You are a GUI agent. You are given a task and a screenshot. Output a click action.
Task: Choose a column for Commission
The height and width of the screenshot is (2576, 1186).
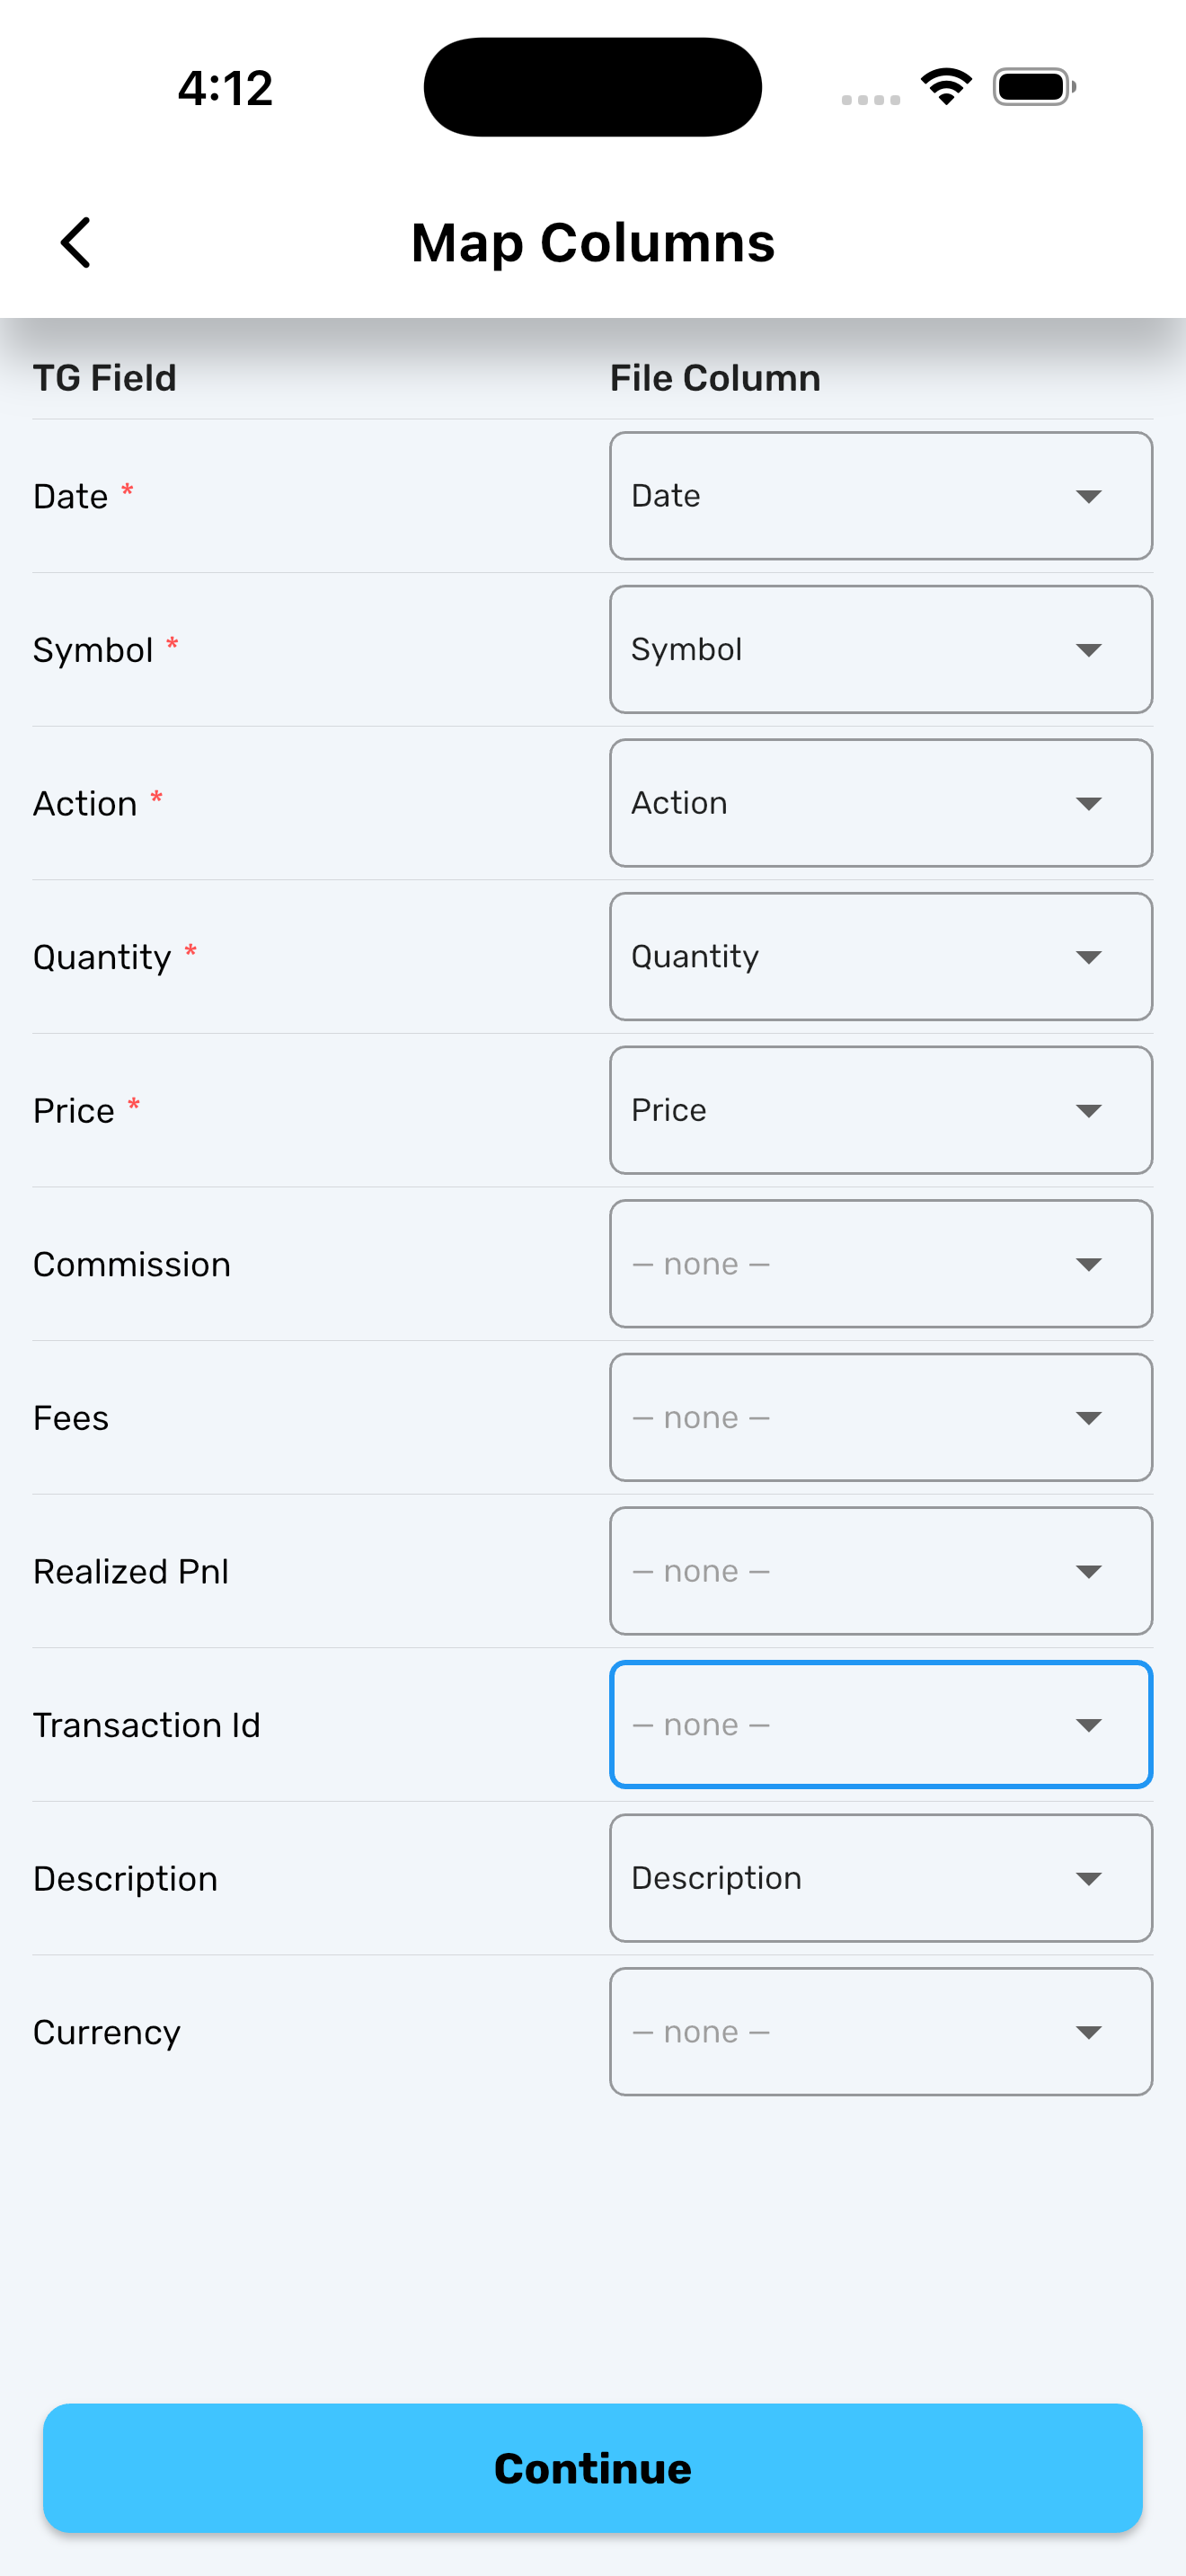[880, 1264]
